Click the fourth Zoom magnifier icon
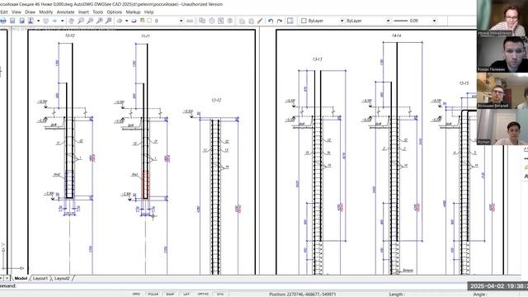 (108, 21)
